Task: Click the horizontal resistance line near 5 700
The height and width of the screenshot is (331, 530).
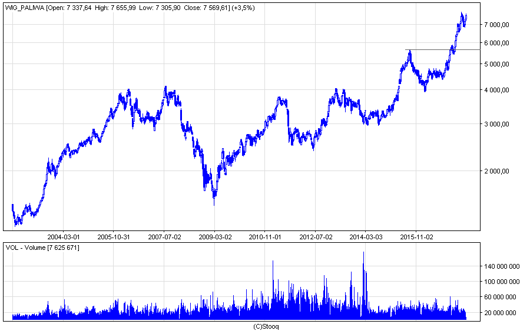Action: pos(442,49)
